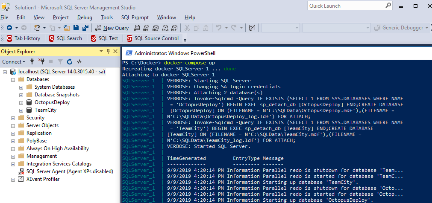The width and height of the screenshot is (432, 203).
Task: Open SQL Source Control
Action: (x=152, y=38)
